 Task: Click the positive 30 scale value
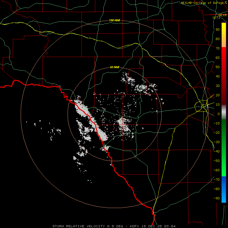[218, 86]
